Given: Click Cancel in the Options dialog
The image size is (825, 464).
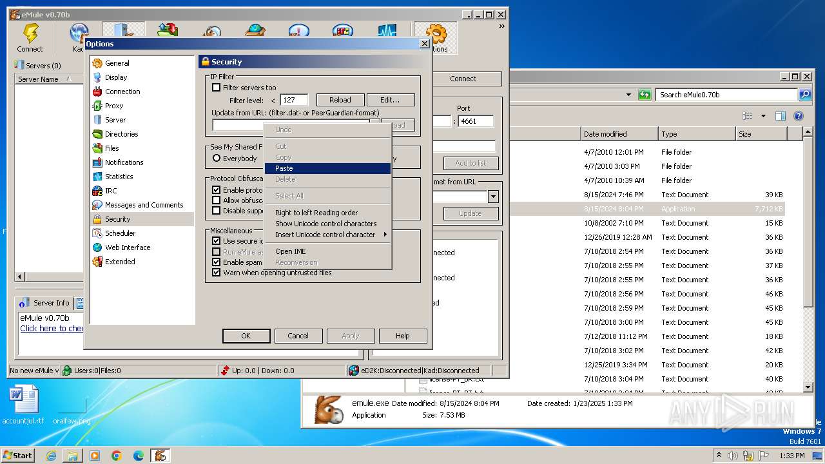Looking at the screenshot, I should pyautogui.click(x=298, y=336).
